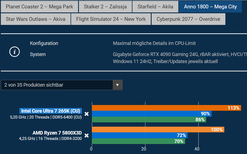247x154 pixels.
Task: Click the green 86% bar
Action: click(149, 119)
